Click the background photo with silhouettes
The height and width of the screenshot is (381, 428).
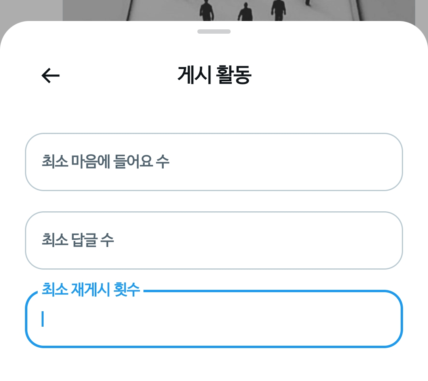(x=239, y=10)
